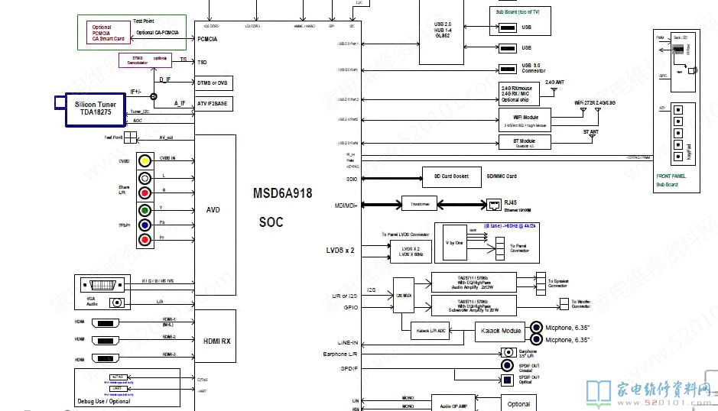Click the Earphone 3.5" jack symbol
The width and height of the screenshot is (718, 411).
point(508,352)
